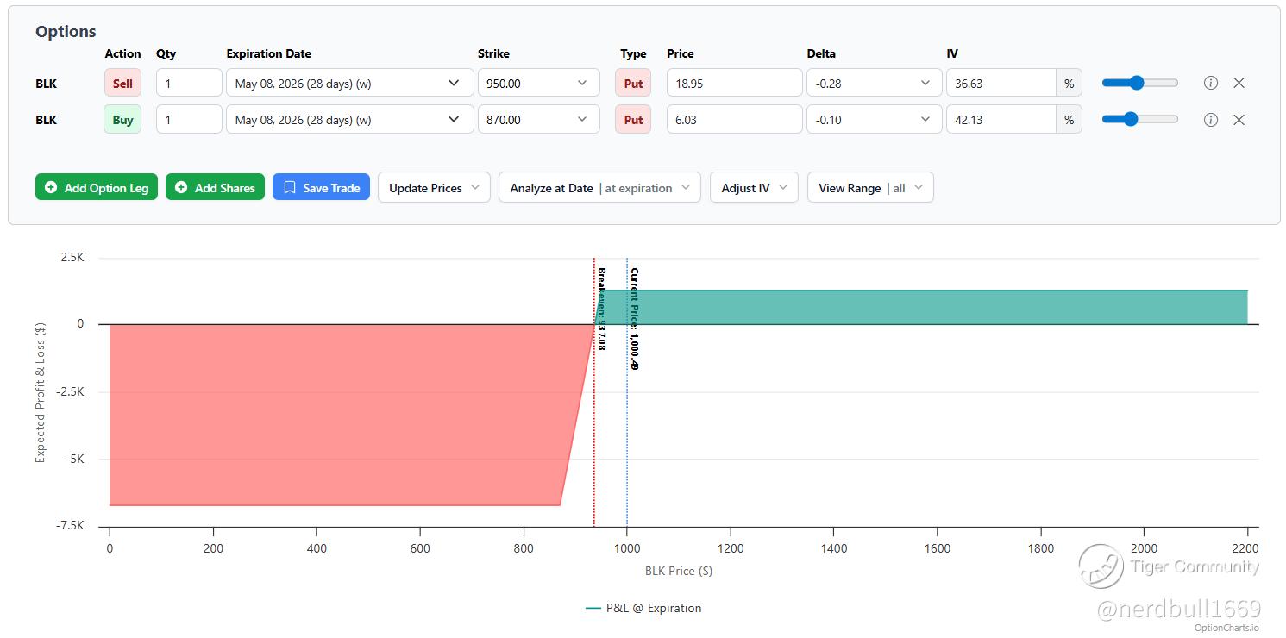Click the Strike column header
The height and width of the screenshot is (638, 1286).
pos(493,53)
